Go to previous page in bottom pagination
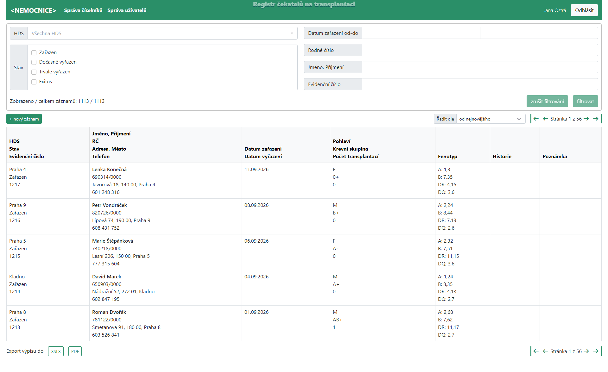 (545, 351)
